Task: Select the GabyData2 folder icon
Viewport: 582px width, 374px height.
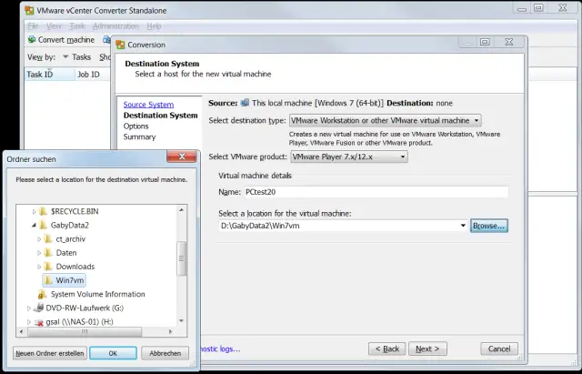Action: 43,225
